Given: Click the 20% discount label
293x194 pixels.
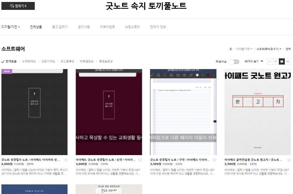Looking at the screenshot, I should pos(30,164).
